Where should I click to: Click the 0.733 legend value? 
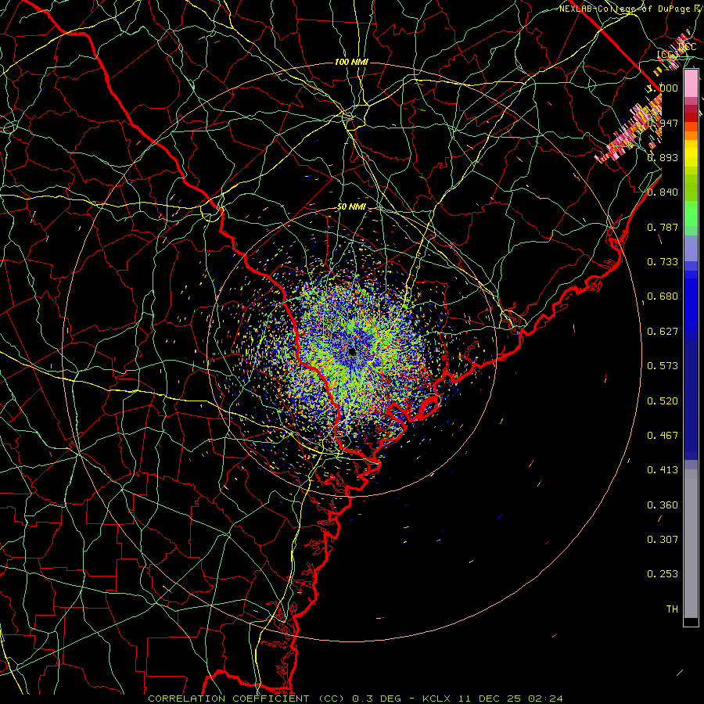(x=663, y=262)
